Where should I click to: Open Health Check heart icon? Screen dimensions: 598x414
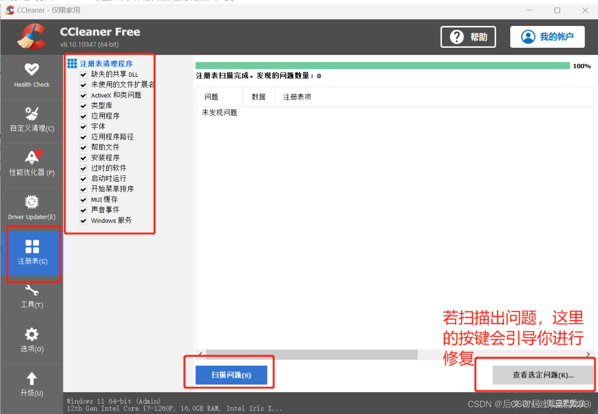point(32,70)
